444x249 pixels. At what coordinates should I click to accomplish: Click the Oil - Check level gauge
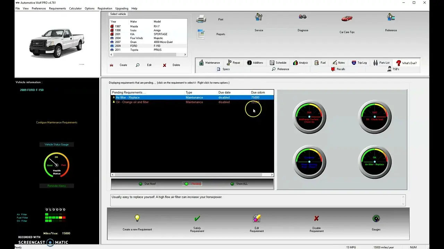[375, 117]
